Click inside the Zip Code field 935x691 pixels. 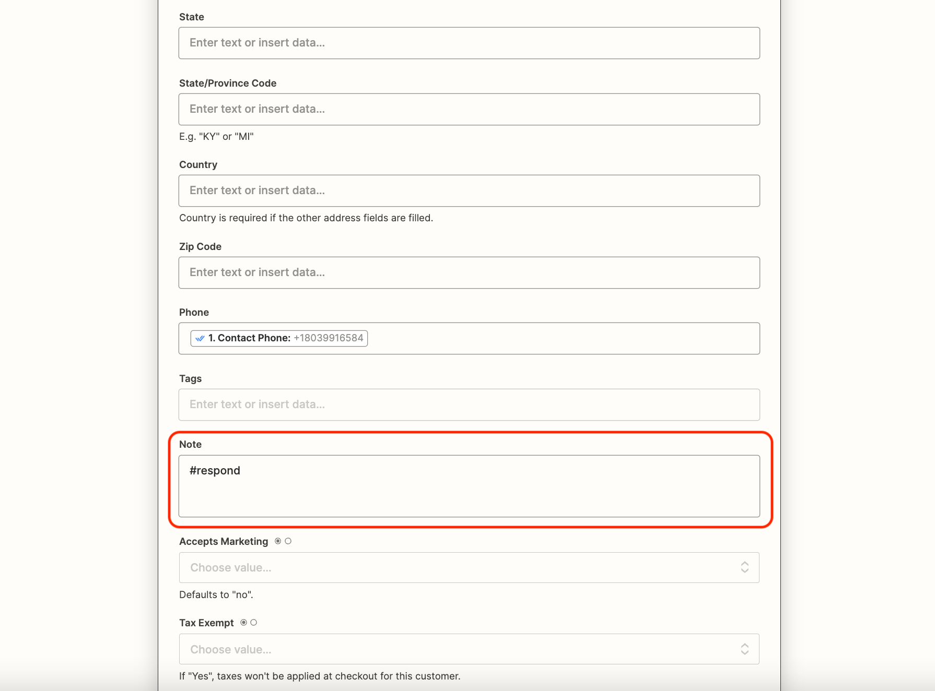pyautogui.click(x=469, y=272)
